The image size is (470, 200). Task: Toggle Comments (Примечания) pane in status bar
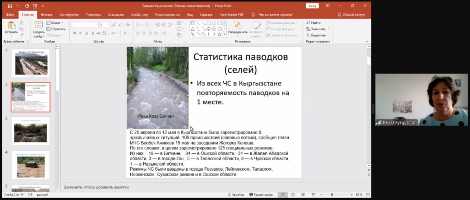click(260, 195)
